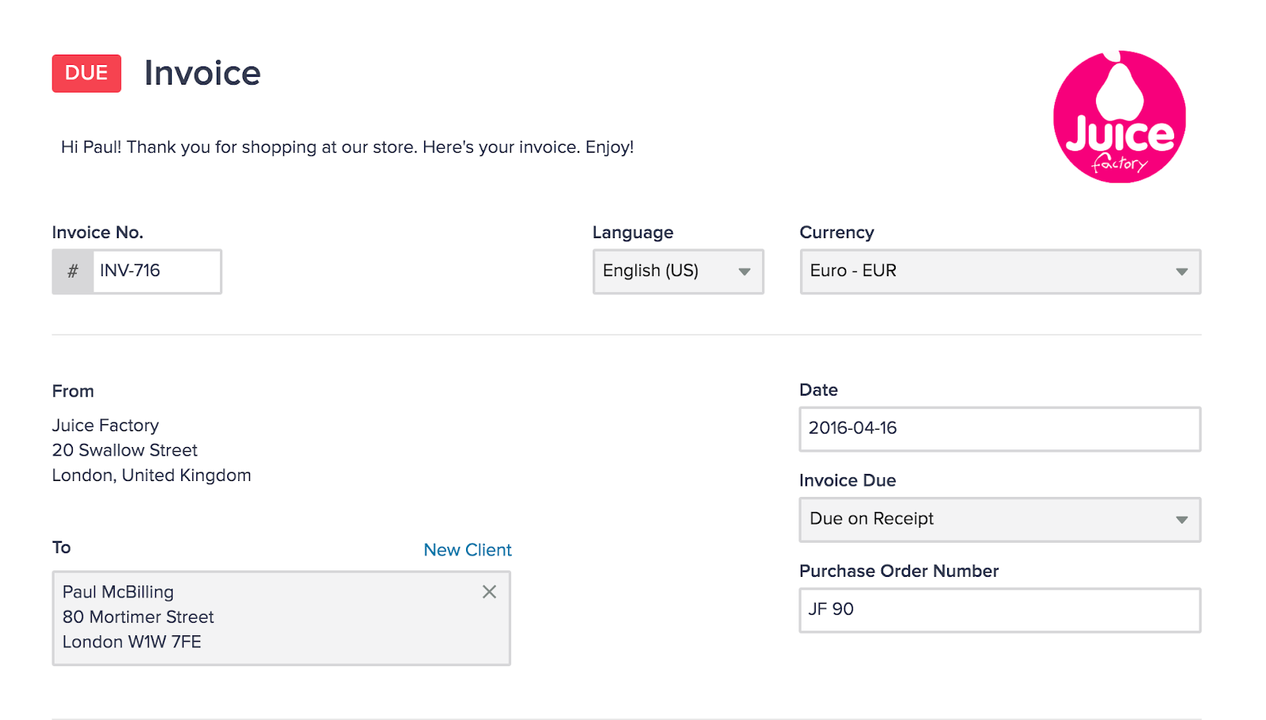1266x720 pixels.
Task: Click the Date field showing 2016-04-16
Action: click(x=999, y=429)
